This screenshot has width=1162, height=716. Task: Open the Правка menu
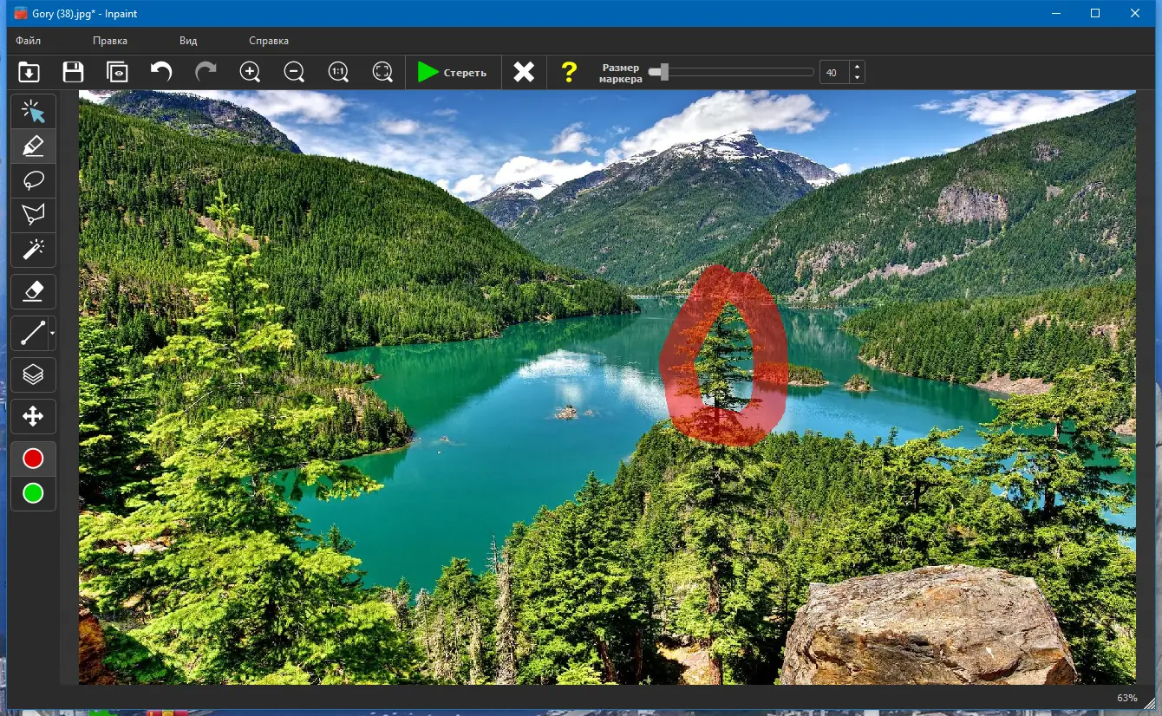(110, 41)
